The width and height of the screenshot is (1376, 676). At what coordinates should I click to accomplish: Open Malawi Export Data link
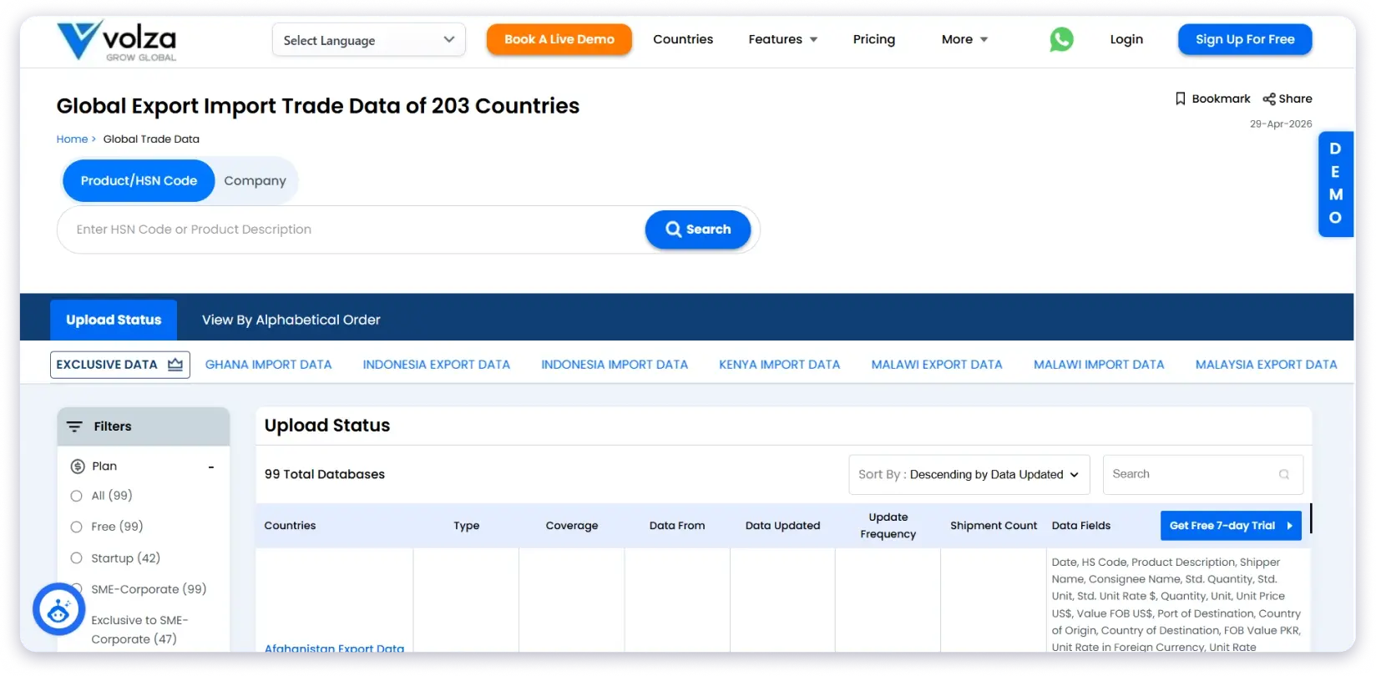point(937,365)
